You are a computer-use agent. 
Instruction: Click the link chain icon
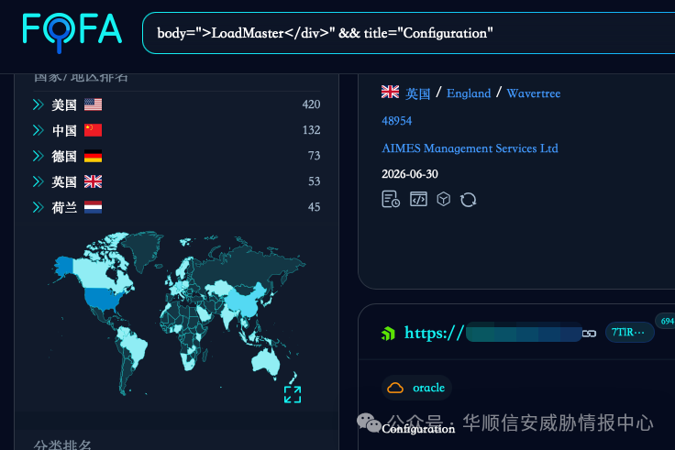[590, 334]
